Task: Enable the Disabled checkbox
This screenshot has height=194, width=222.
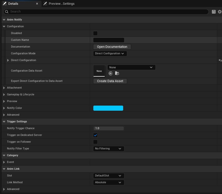Action: (95, 33)
